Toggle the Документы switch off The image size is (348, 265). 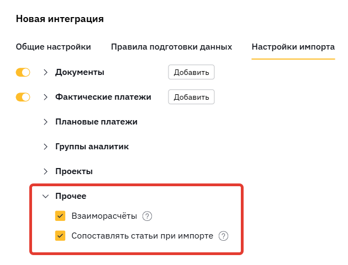point(23,72)
